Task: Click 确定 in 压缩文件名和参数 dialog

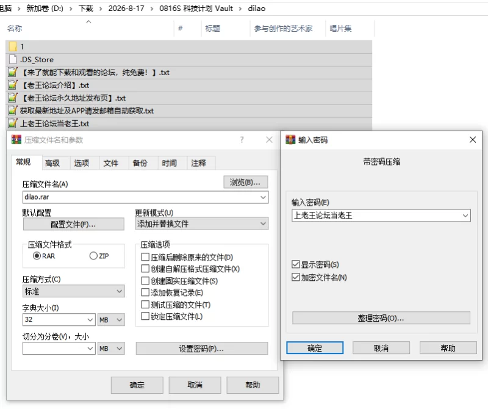Action: click(x=137, y=385)
